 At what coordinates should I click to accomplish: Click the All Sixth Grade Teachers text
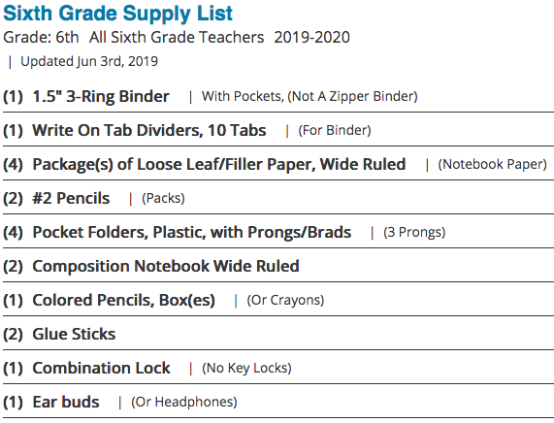tap(177, 38)
